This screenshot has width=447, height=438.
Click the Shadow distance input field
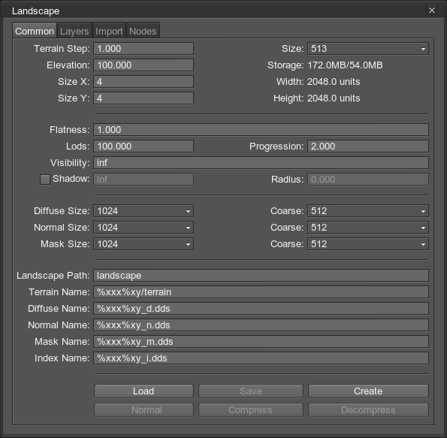click(x=143, y=180)
